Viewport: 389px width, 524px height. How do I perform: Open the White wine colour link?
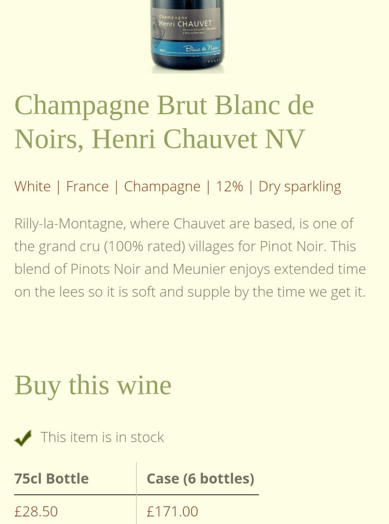tap(32, 187)
